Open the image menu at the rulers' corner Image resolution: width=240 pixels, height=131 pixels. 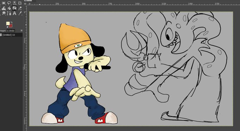(x=25, y=4)
